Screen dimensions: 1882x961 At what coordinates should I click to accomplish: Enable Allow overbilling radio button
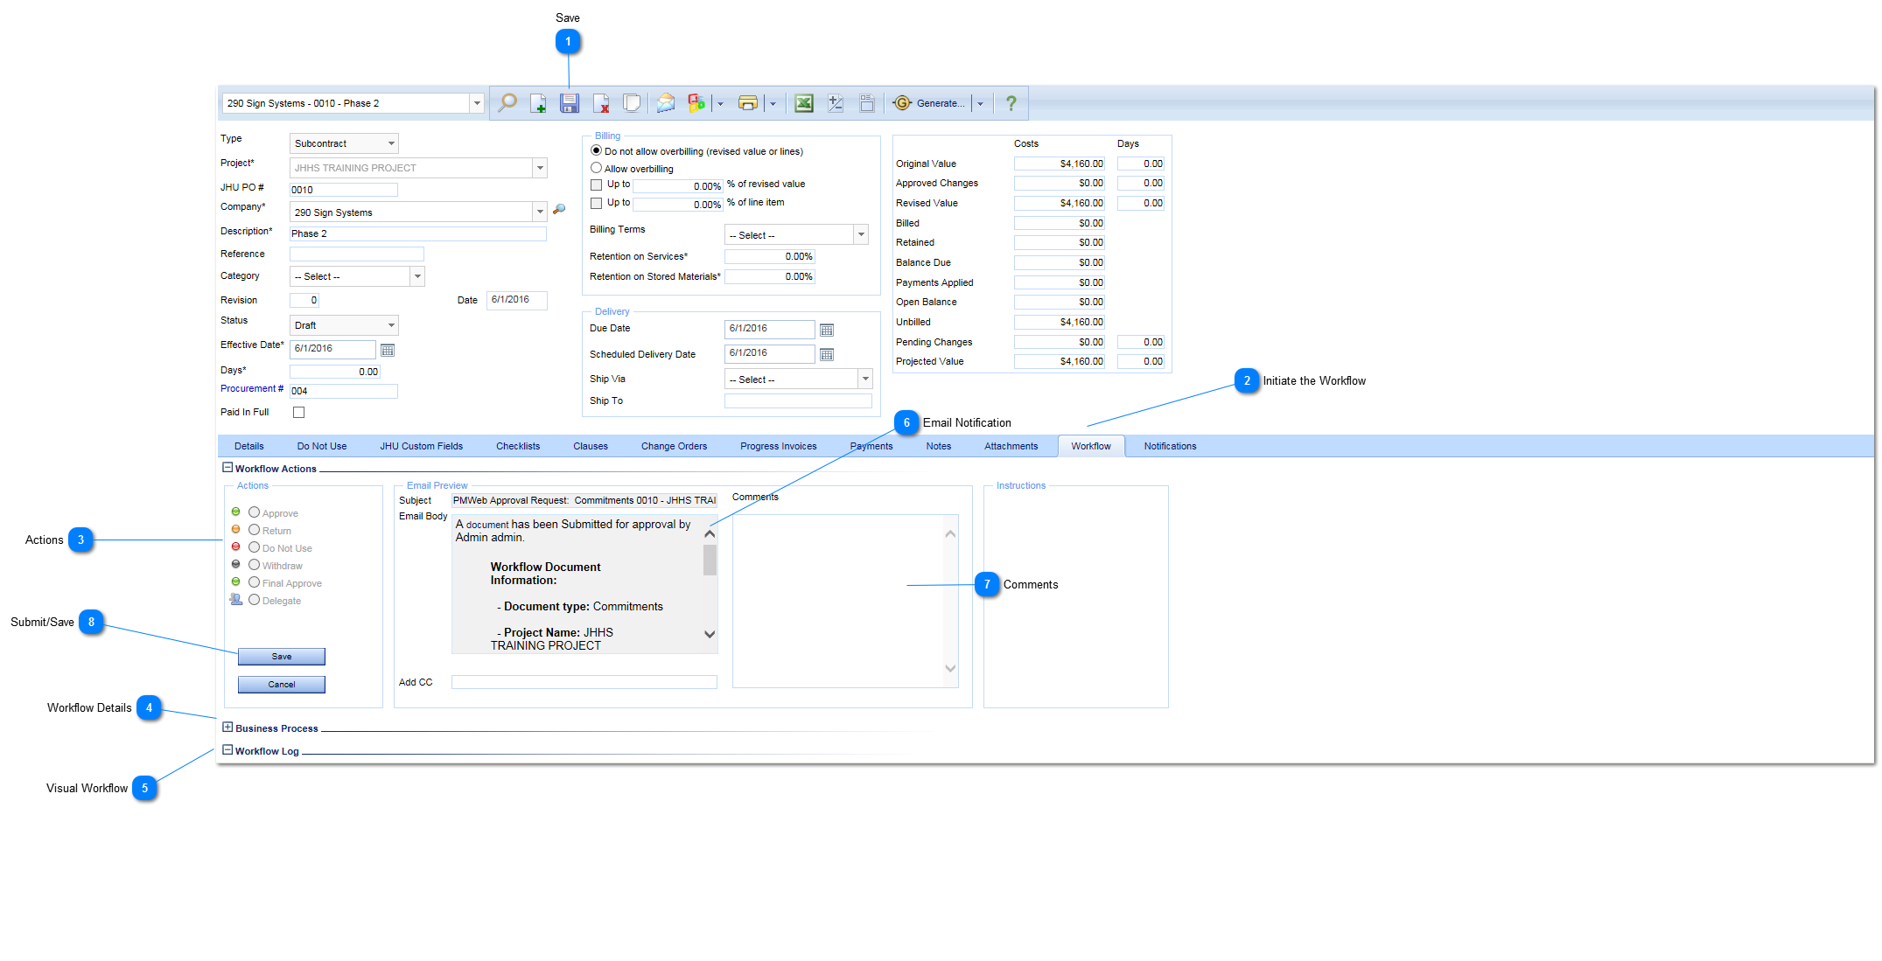593,168
